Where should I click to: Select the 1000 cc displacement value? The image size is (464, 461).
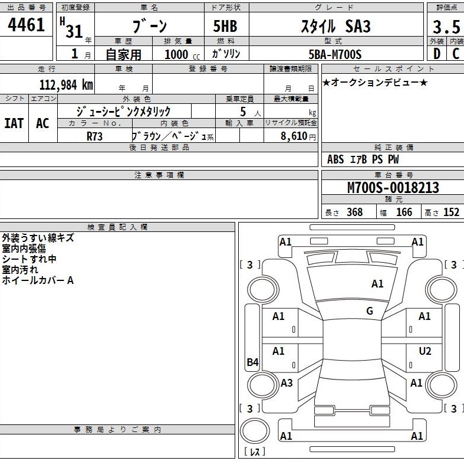pyautogui.click(x=182, y=54)
